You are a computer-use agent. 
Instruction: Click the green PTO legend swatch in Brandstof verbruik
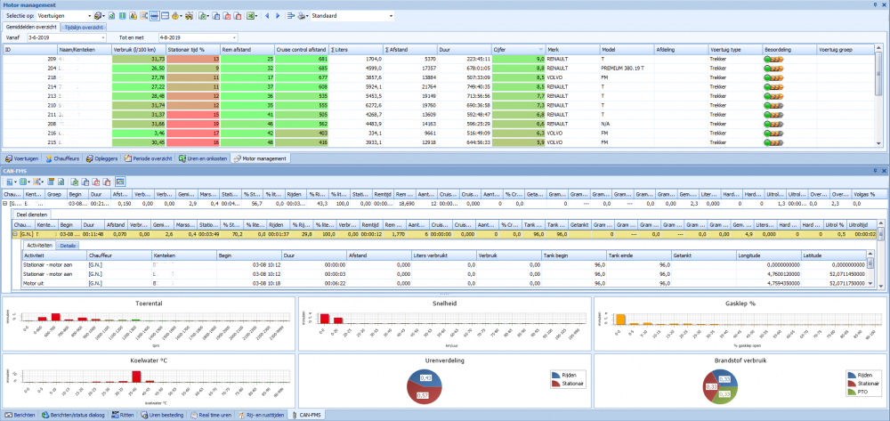851,392
